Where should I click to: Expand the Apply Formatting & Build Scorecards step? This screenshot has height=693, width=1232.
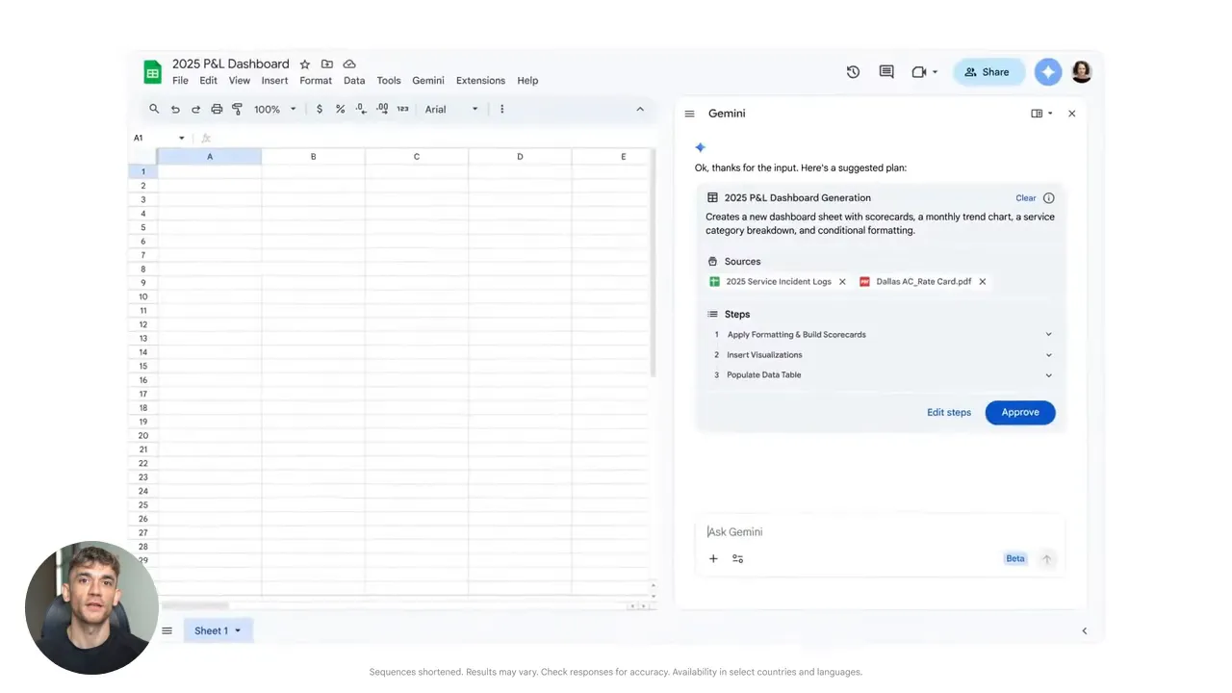tap(1048, 335)
